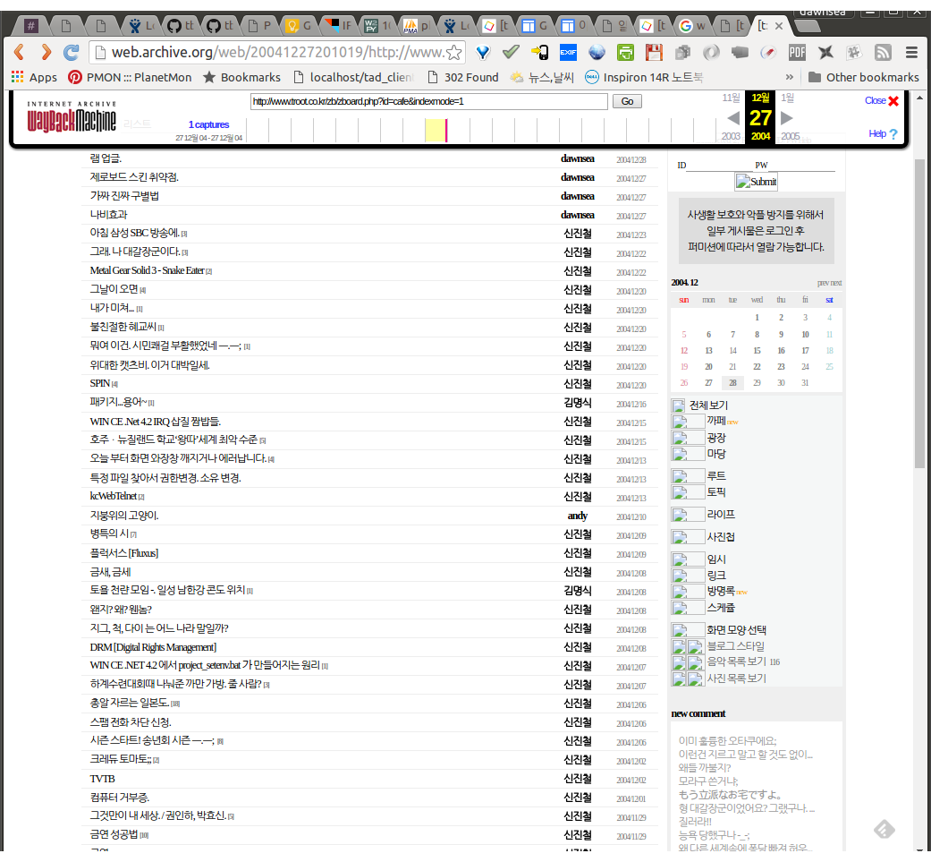This screenshot has width=931, height=862.
Task: Open Wayback Machine Help question mark
Action: coord(893,134)
